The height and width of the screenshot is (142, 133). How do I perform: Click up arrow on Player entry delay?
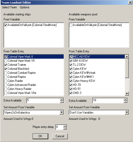(65, 126)
